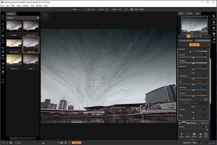Switch to single image view layout
This screenshot has width=217, height=145.
click(x=16, y=143)
